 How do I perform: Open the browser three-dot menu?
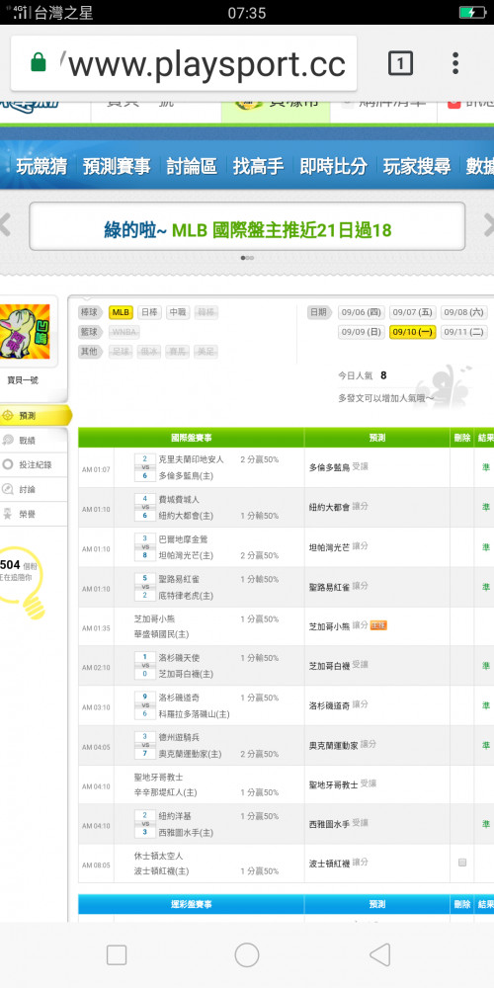click(x=454, y=63)
